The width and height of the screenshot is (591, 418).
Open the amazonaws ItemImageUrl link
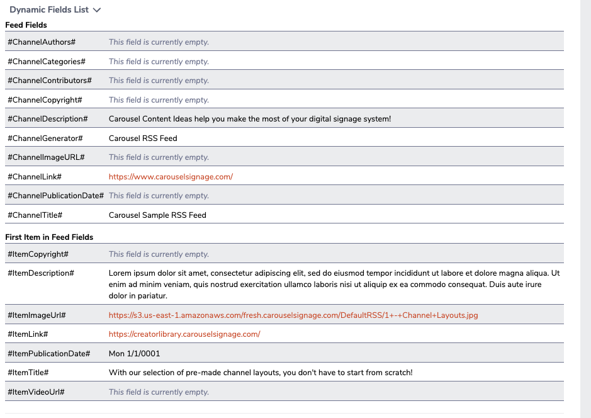[x=293, y=315]
